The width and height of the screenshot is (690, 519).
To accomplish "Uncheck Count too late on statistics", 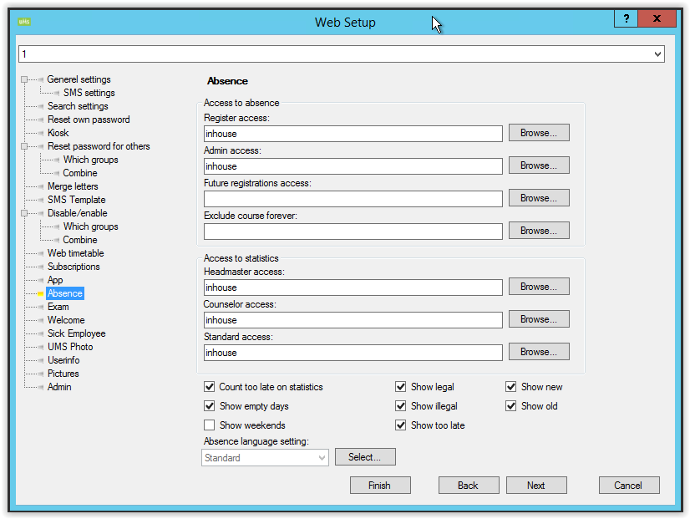I will pyautogui.click(x=210, y=387).
